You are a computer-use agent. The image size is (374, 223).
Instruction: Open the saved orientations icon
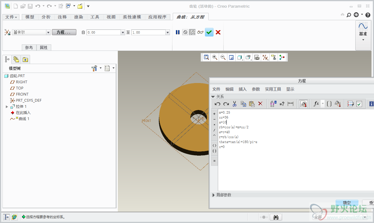[249, 57]
